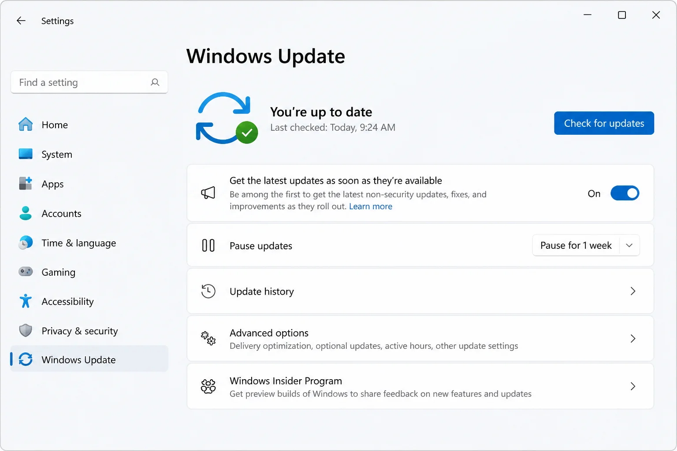677x451 pixels.
Task: Click the back arrow icon
Action: 21,21
